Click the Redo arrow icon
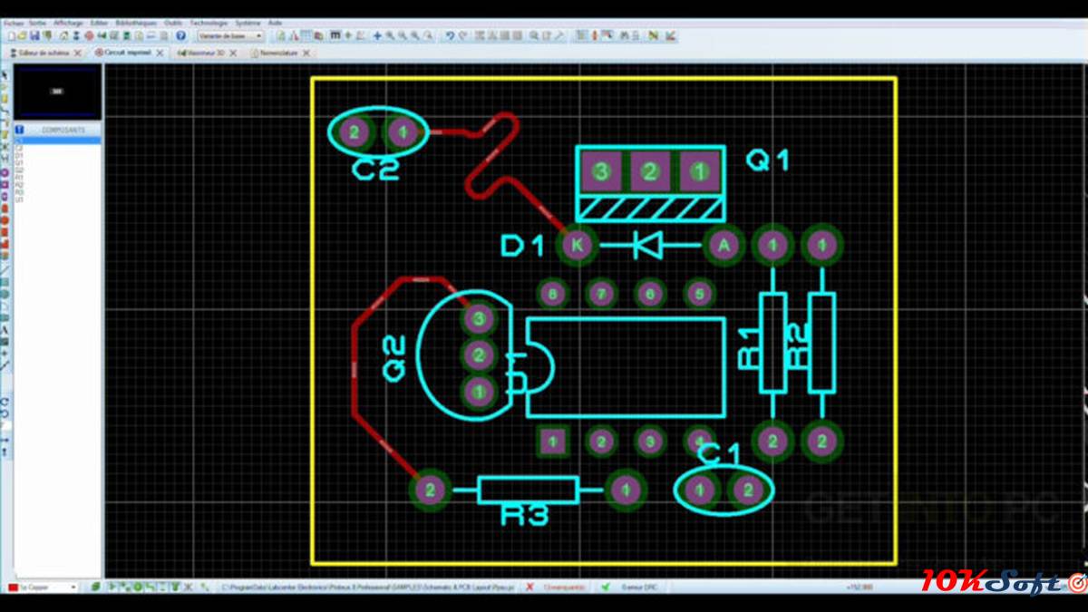The height and width of the screenshot is (612, 1088). pyautogui.click(x=462, y=35)
